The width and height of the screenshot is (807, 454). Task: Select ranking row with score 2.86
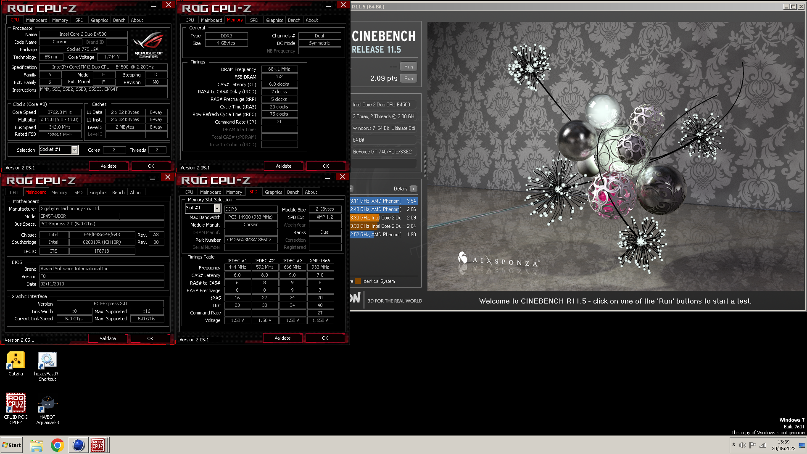[x=384, y=209]
